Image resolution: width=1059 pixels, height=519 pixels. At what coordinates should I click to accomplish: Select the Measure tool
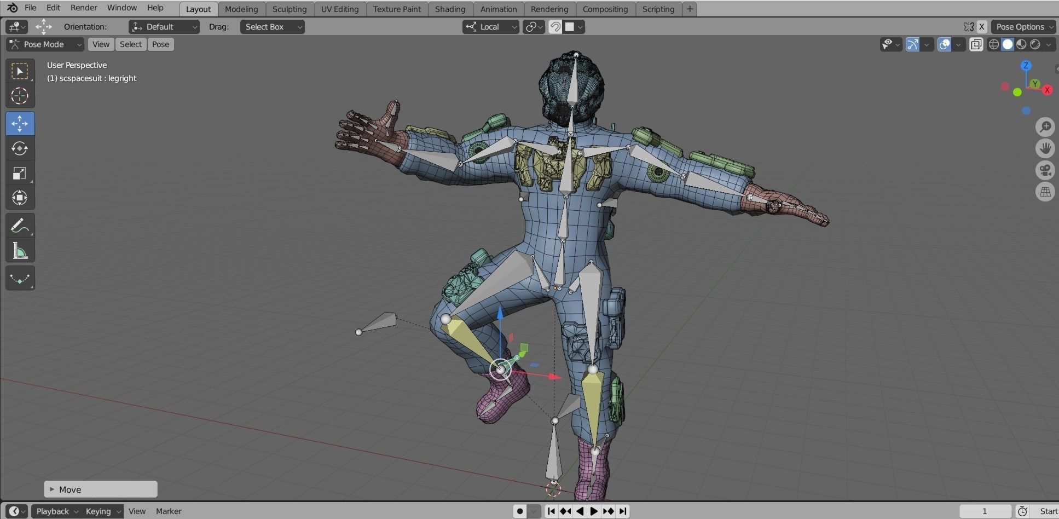click(20, 250)
